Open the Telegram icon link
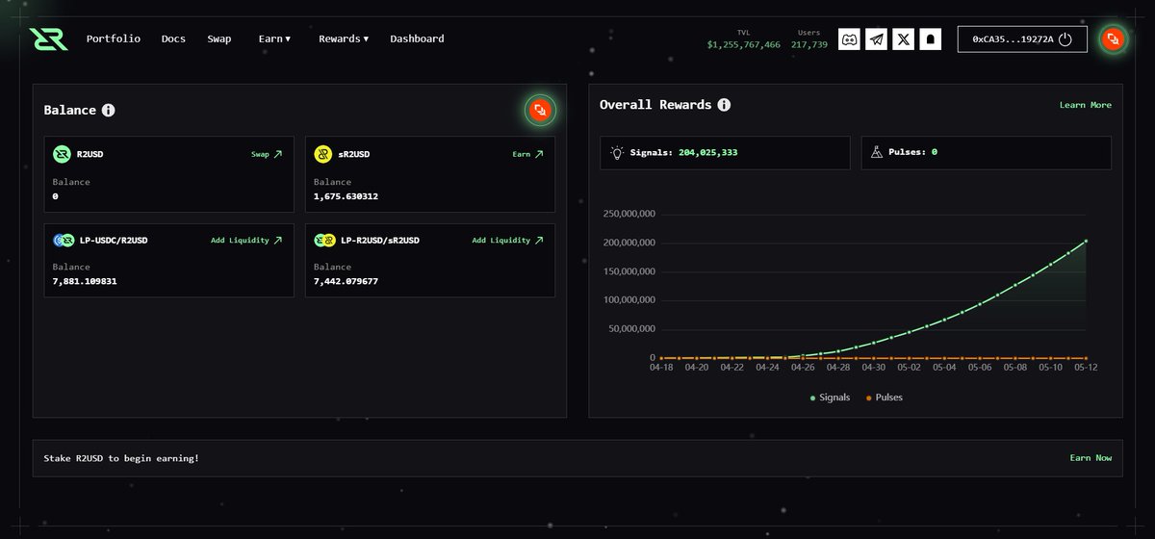Image resolution: width=1155 pixels, height=539 pixels. 876,39
